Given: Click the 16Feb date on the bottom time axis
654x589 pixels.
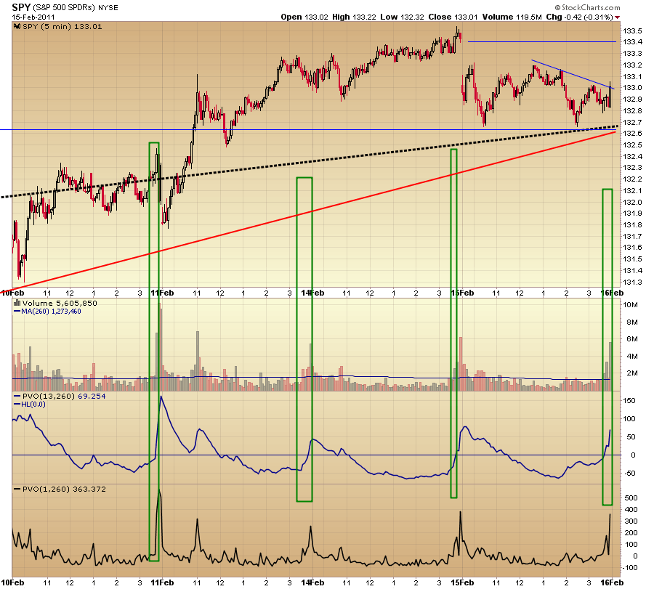Looking at the screenshot, I should pos(612,582).
